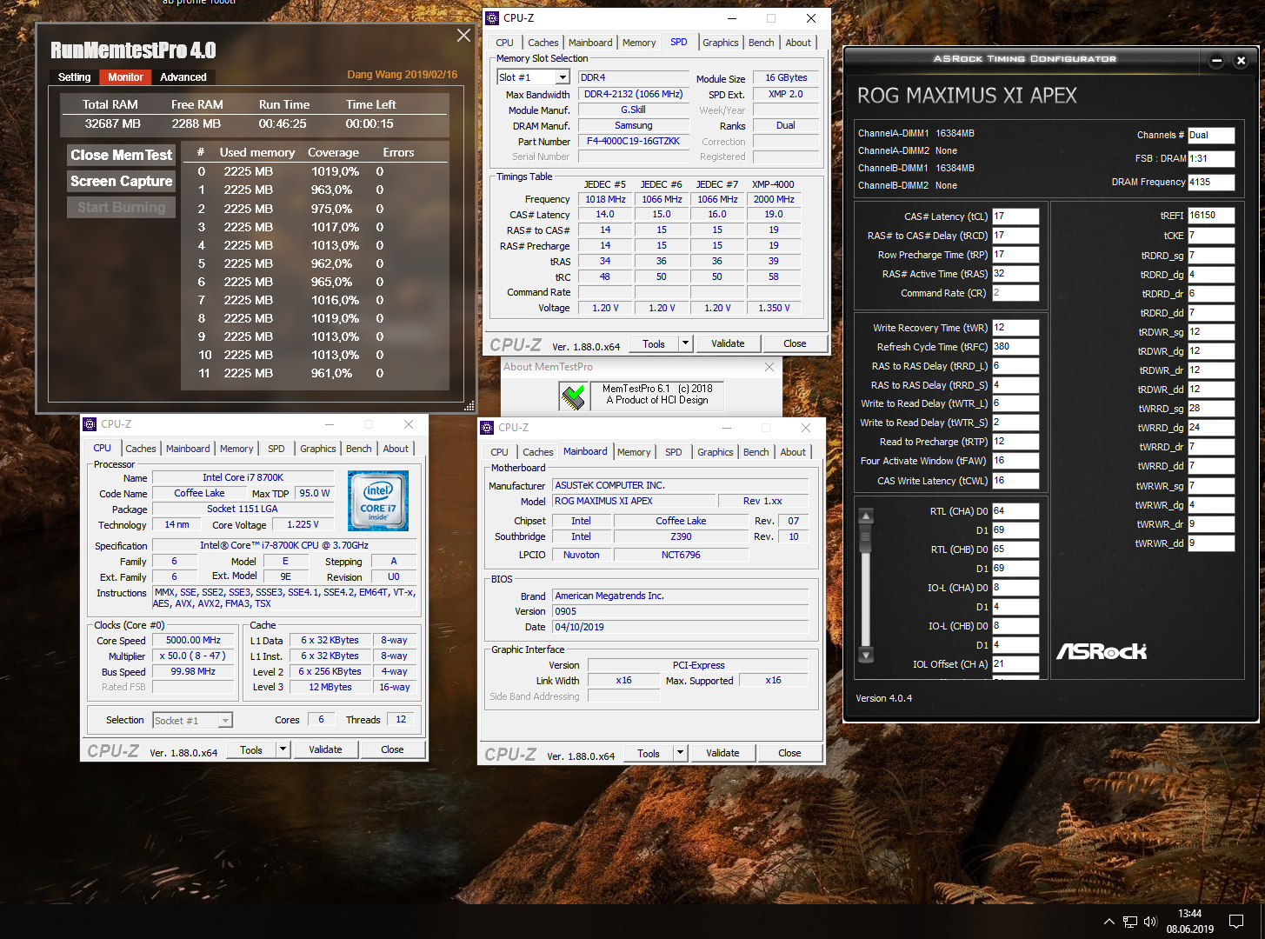
Task: Open the Windows notification center icon
Action: tap(1236, 922)
